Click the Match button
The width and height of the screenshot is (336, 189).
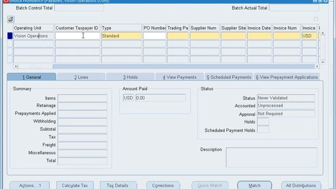tap(255, 185)
